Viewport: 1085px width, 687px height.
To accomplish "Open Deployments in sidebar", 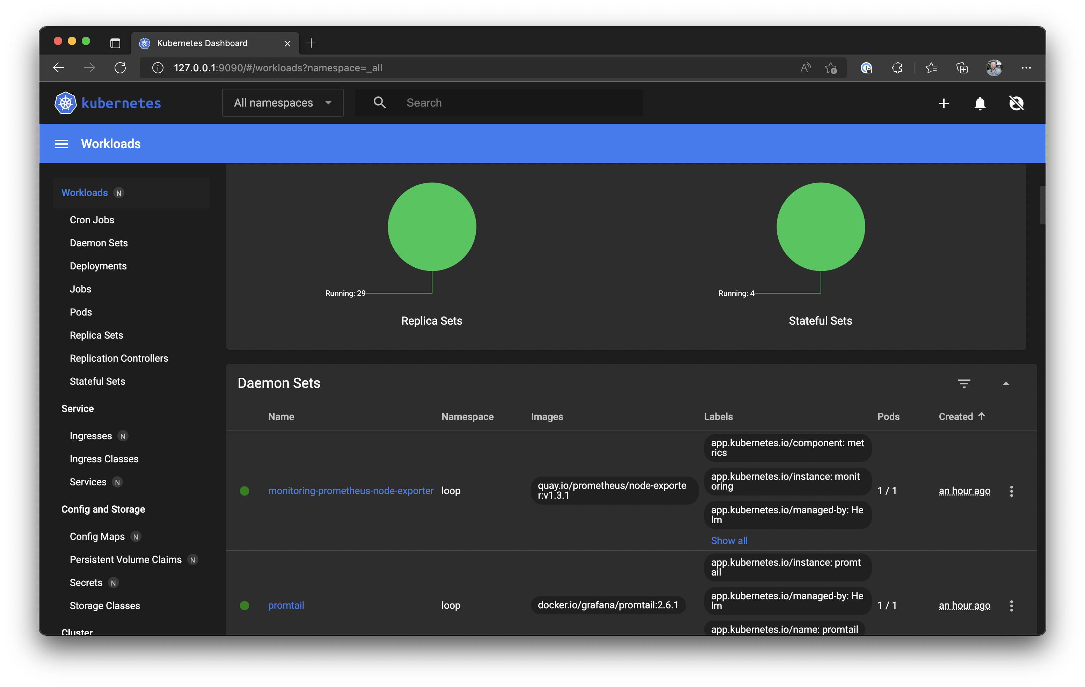I will (x=98, y=266).
